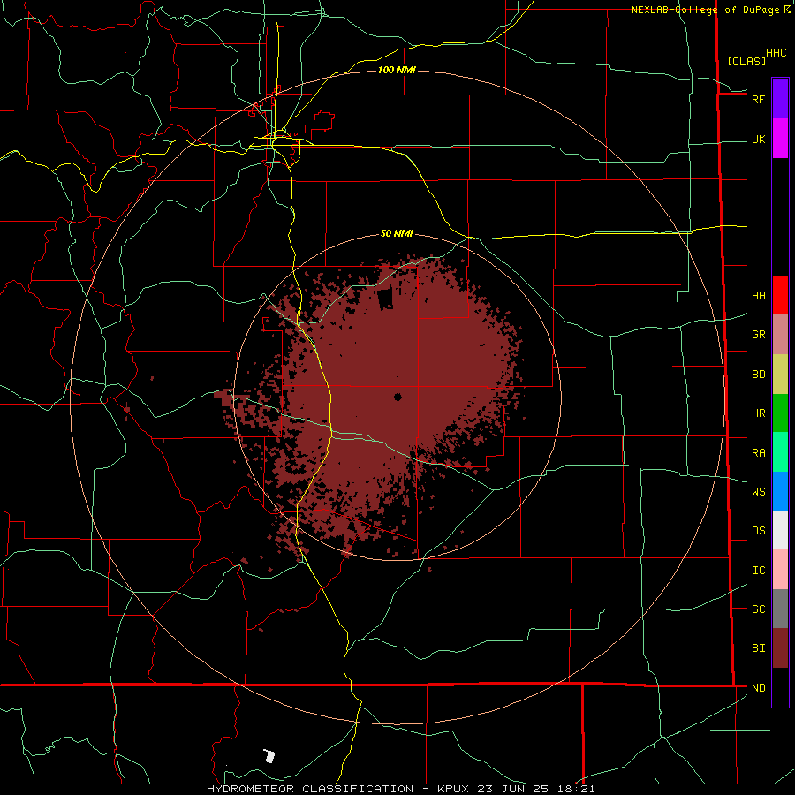Image resolution: width=795 pixels, height=795 pixels.
Task: Click the "KPUX" station identifier in footer
Action: tap(454, 789)
